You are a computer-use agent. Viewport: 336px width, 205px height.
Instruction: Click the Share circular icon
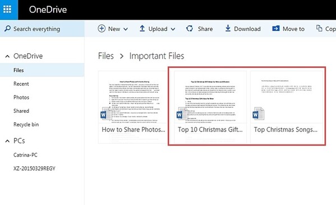pos(190,29)
